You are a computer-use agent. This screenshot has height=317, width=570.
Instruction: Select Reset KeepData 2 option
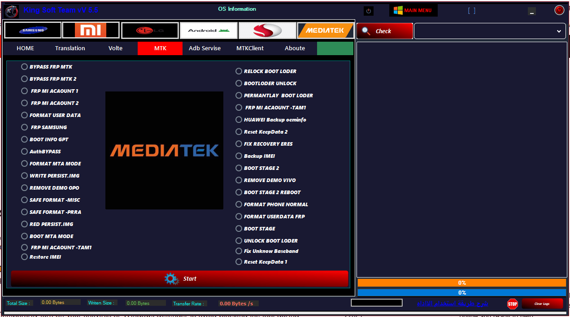tap(262, 132)
